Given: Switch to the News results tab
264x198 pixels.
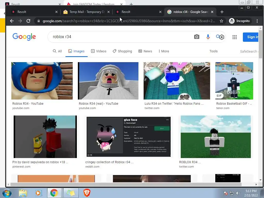Looking at the screenshot, I should [x=145, y=51].
